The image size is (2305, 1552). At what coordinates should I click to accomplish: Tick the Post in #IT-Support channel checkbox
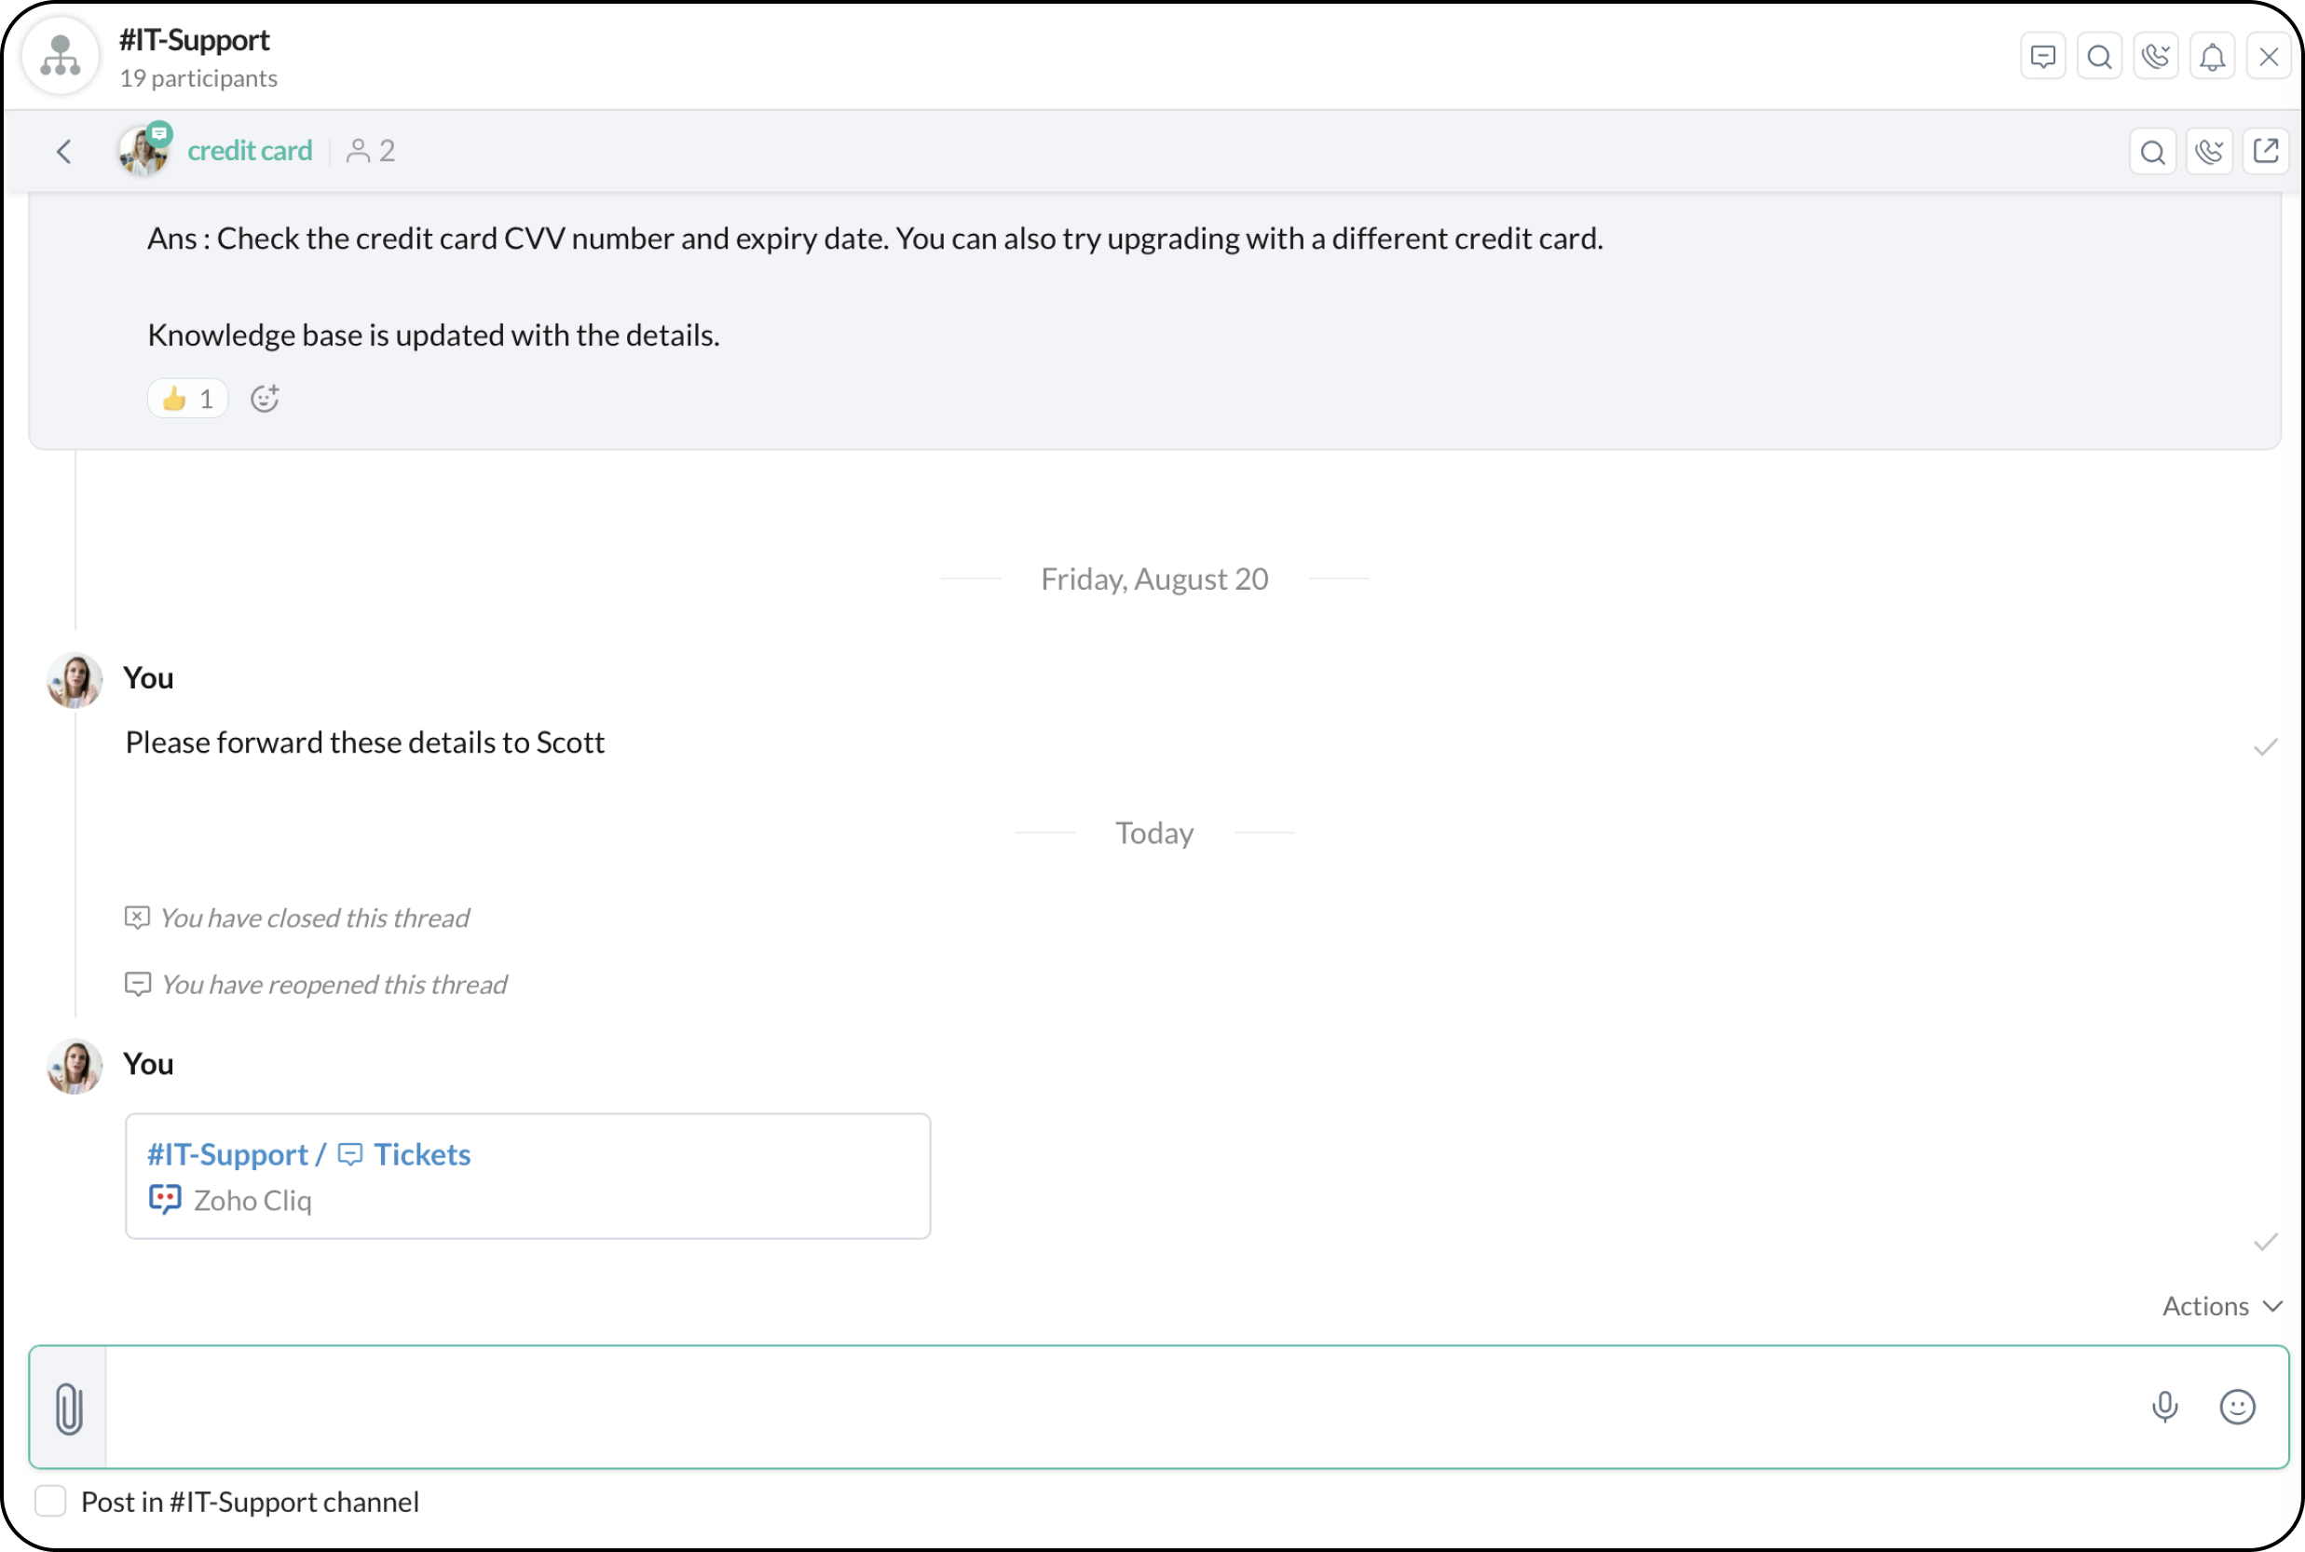pos(50,1501)
